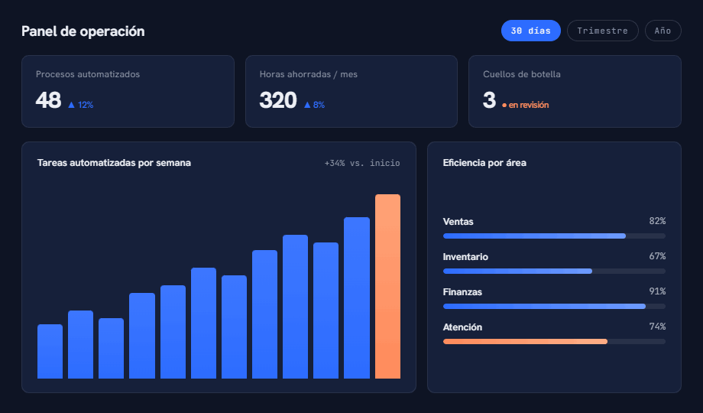Click the 'Panel de operación' heading

click(x=83, y=31)
